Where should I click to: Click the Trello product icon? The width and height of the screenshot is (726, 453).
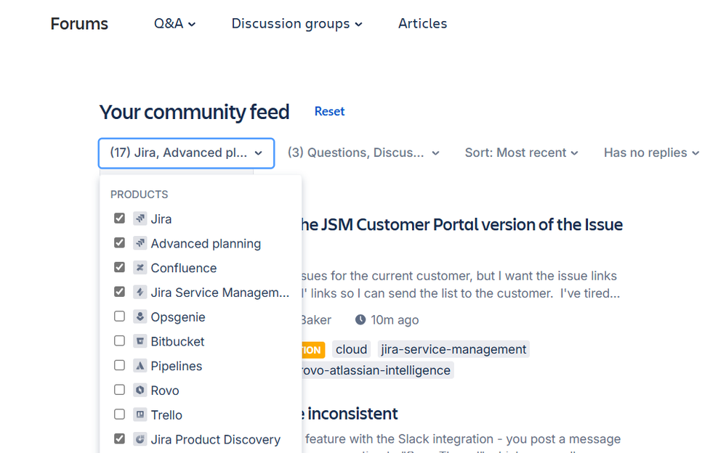coord(140,415)
